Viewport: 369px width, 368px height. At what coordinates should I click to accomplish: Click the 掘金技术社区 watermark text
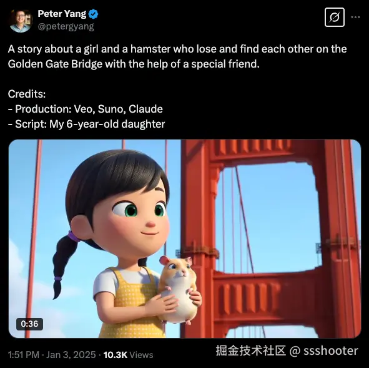251,350
